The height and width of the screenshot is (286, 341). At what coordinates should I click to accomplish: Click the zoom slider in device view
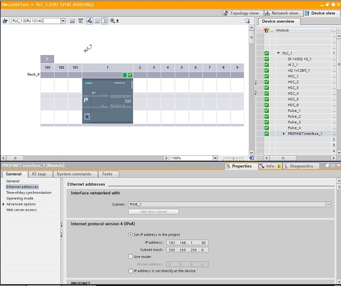[x=233, y=158]
